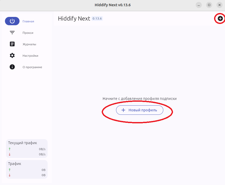The width and height of the screenshot is (225, 185).
Task: Click the Журналы document icon
Action: pyautogui.click(x=12, y=44)
